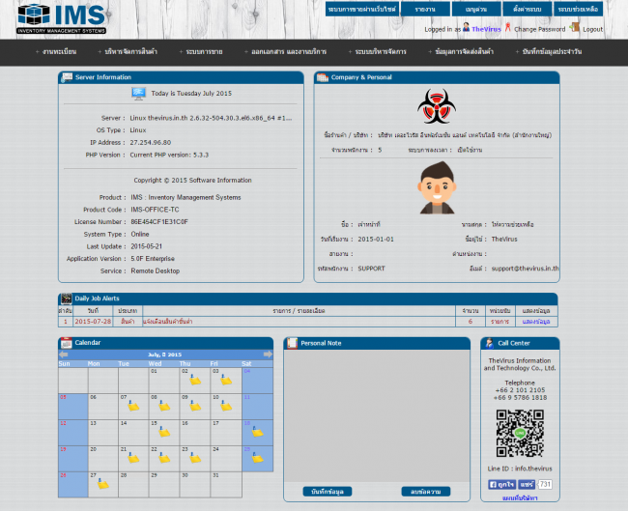The height and width of the screenshot is (511, 628).
Task: Click calendar day 31 cell
Action: tap(226, 484)
